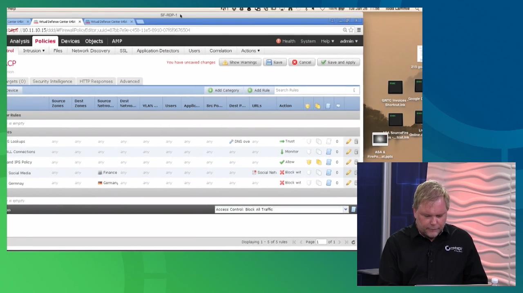
Task: Open the Objects tab
Action: point(94,41)
